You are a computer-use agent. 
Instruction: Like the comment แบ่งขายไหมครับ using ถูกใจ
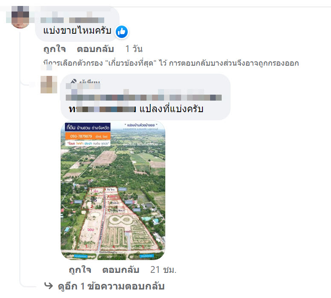55,49
